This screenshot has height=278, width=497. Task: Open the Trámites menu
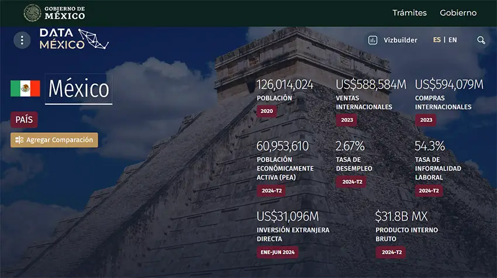(x=409, y=13)
